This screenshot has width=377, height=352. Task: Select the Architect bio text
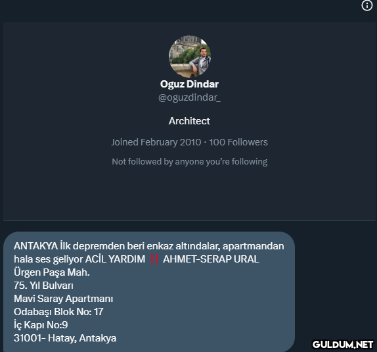tap(189, 121)
